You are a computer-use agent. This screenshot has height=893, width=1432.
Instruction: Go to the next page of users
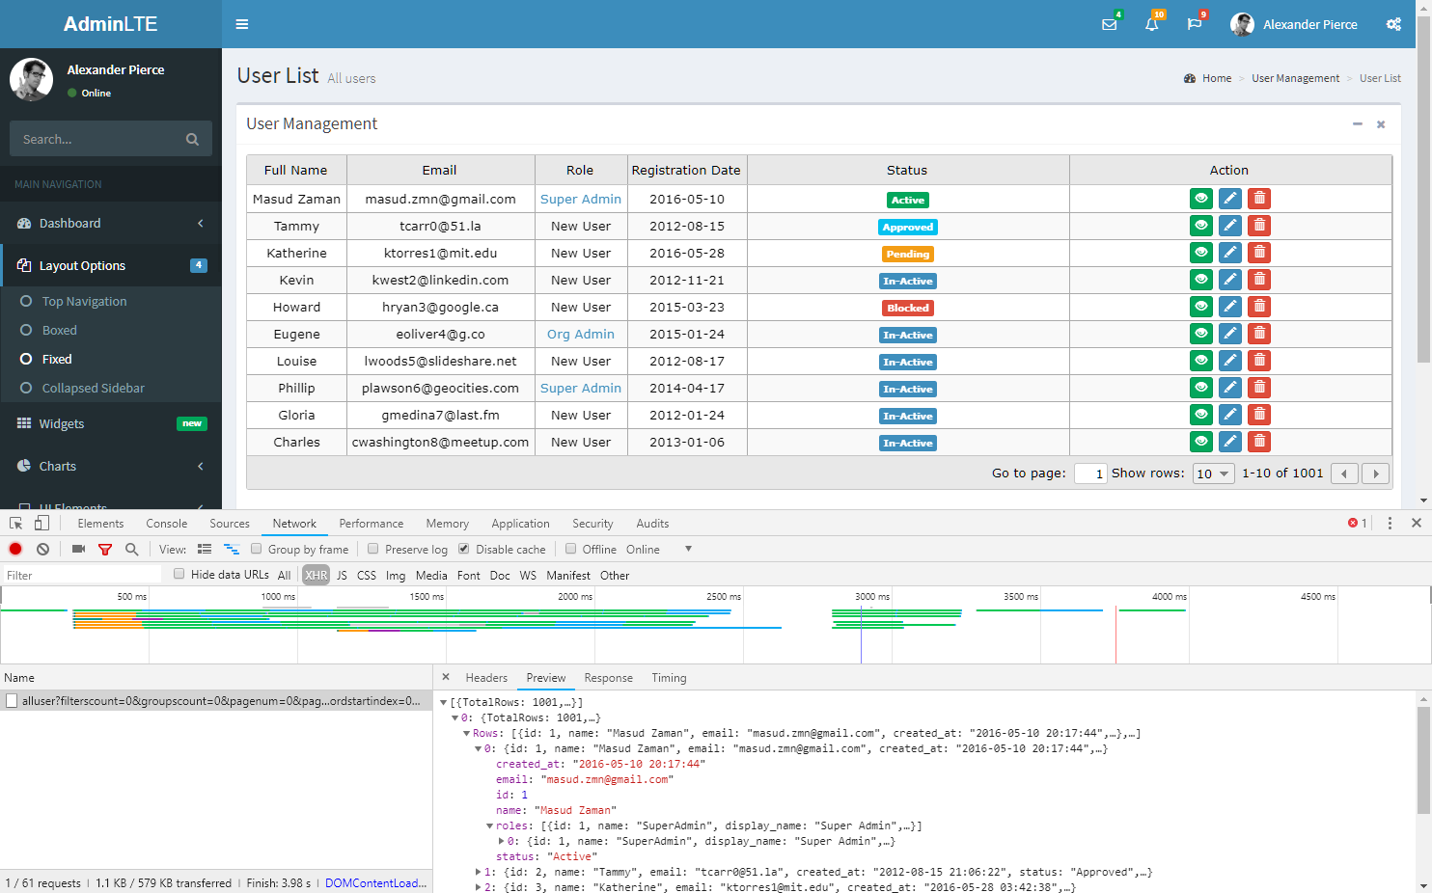(x=1375, y=474)
